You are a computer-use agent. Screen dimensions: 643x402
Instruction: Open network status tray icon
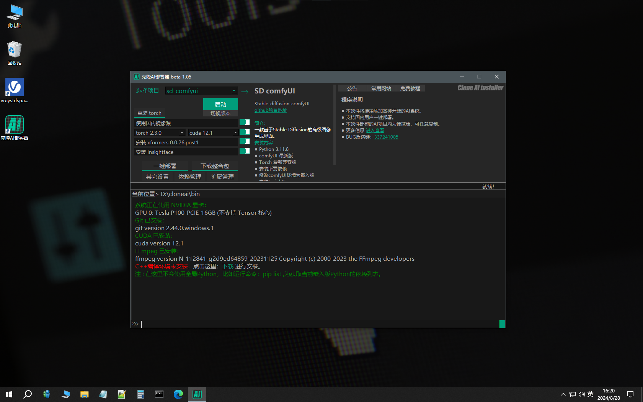tap(572, 394)
